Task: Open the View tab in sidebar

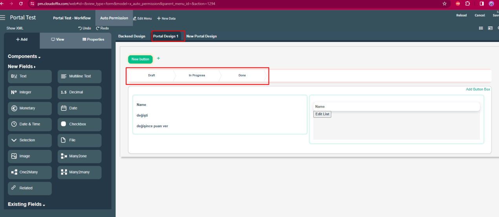Action: tap(58, 40)
